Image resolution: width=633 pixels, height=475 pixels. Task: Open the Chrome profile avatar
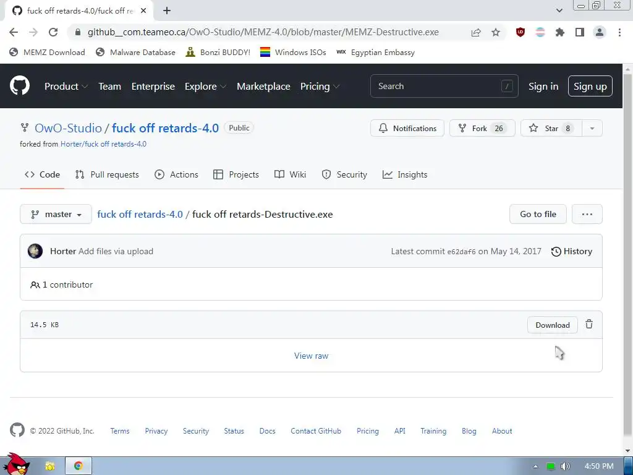[600, 32]
